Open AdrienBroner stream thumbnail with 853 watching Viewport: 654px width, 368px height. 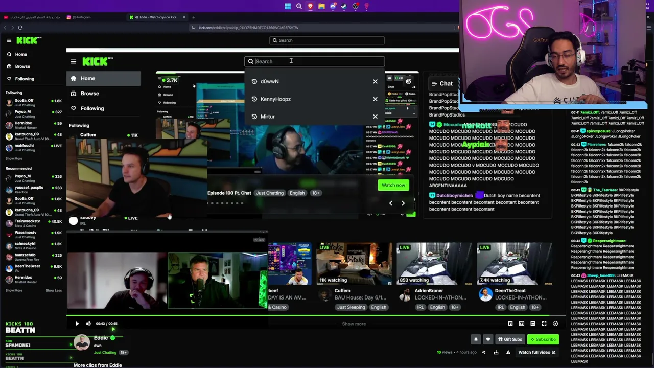click(x=434, y=264)
